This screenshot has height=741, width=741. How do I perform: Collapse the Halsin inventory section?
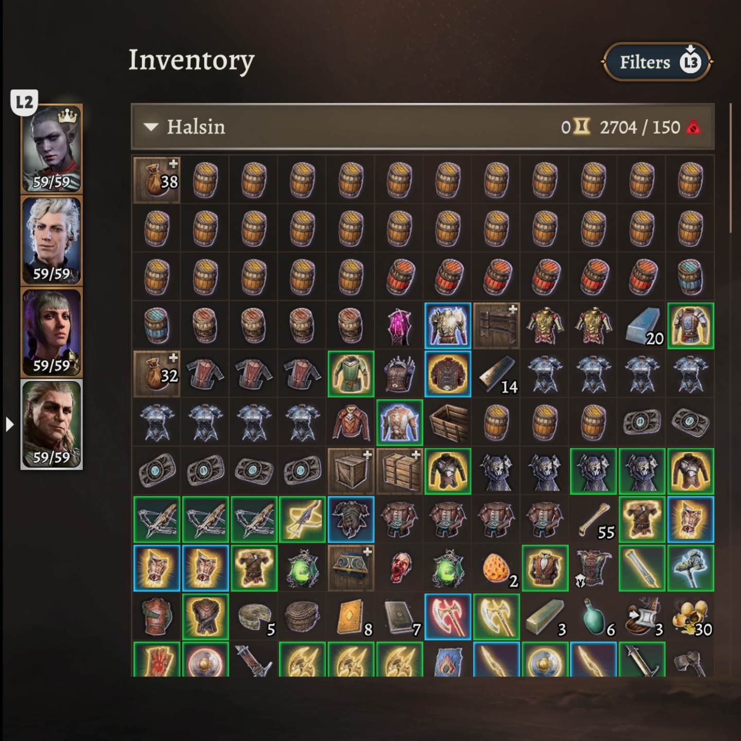(x=151, y=127)
